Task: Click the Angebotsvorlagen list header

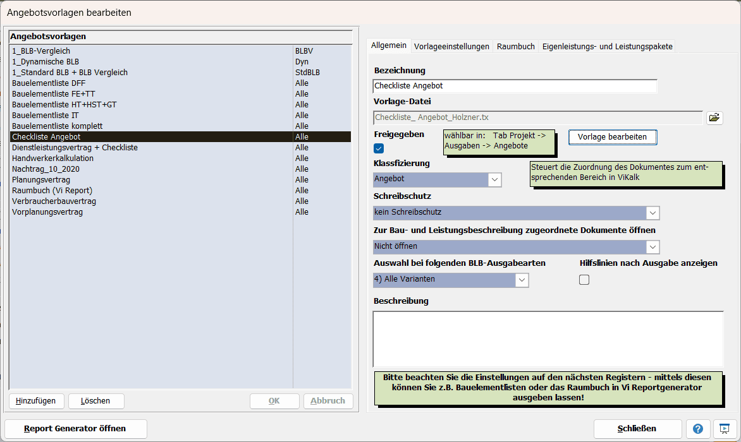Action: pyautogui.click(x=181, y=37)
